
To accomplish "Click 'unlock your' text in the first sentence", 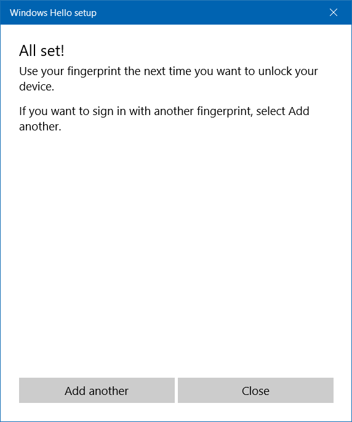I will tap(288, 71).
